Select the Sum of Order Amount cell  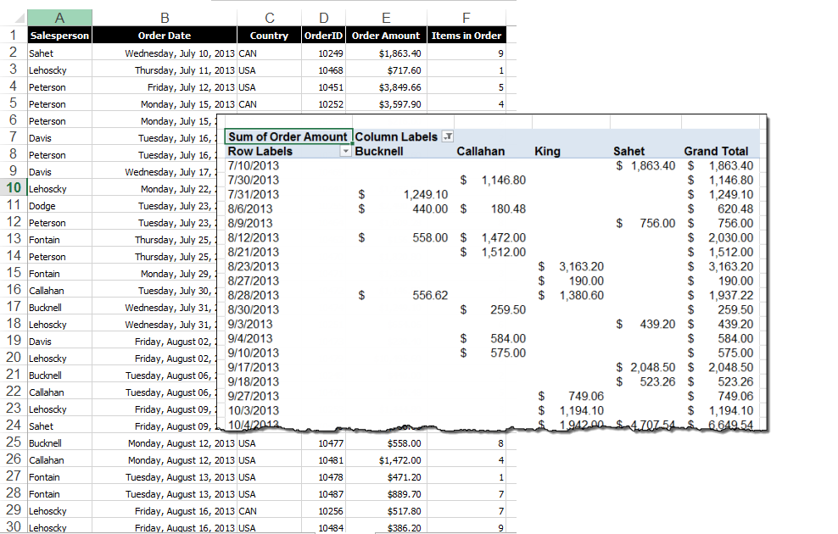coord(287,136)
